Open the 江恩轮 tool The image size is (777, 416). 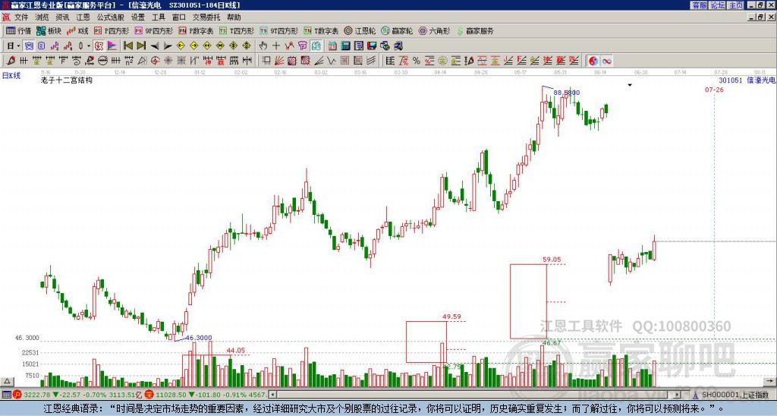[360, 30]
